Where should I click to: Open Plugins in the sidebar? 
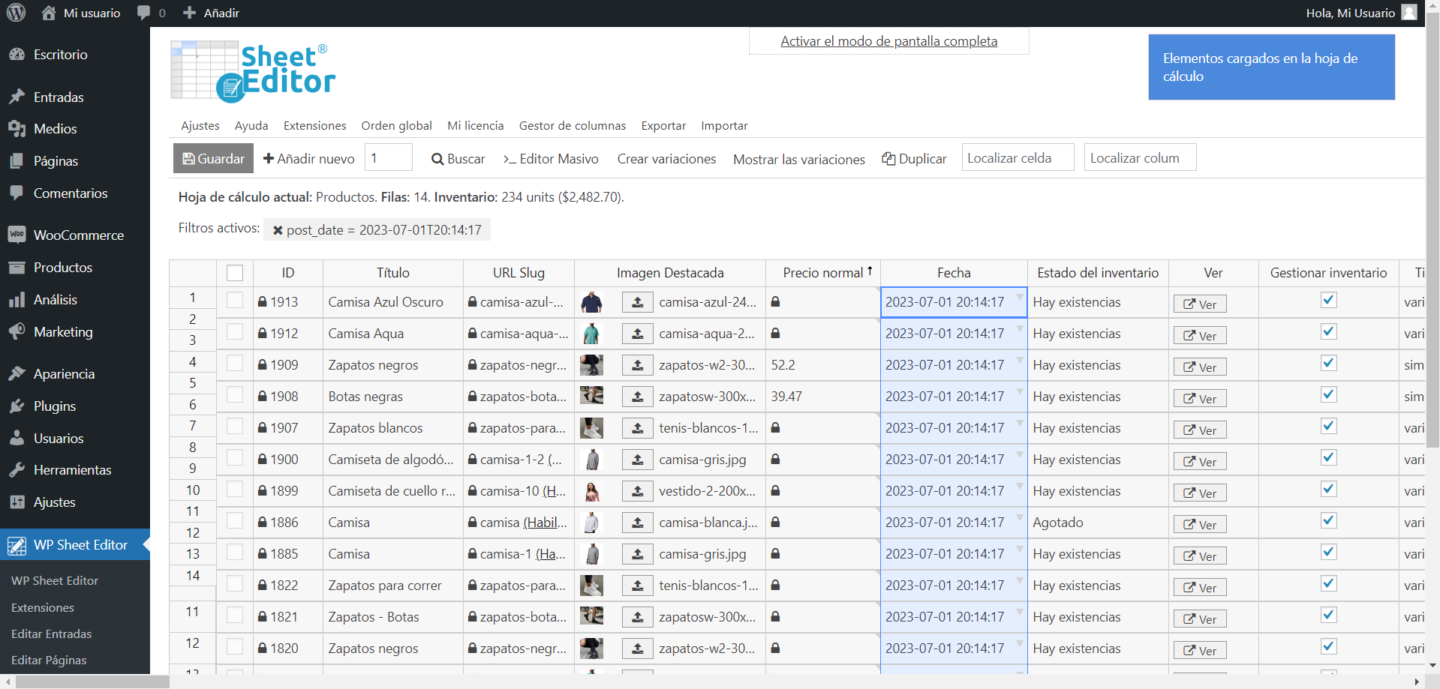click(x=54, y=406)
